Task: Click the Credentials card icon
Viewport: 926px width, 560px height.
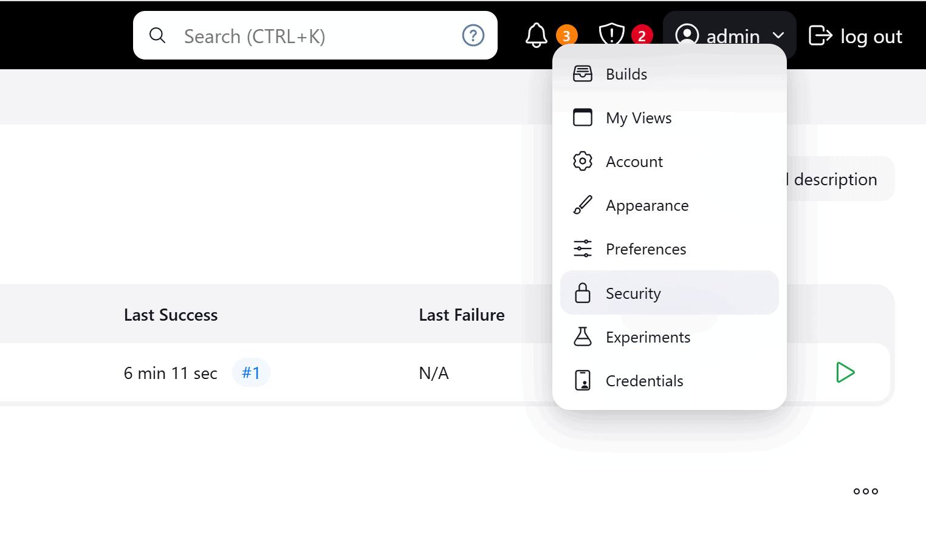Action: point(583,380)
